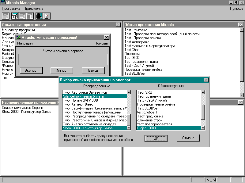Open the Миграция menu in migration dialog
245x183 pixels.
[25, 44]
